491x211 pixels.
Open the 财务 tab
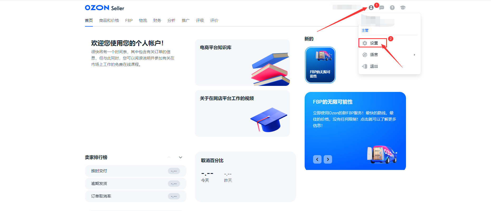(x=157, y=20)
